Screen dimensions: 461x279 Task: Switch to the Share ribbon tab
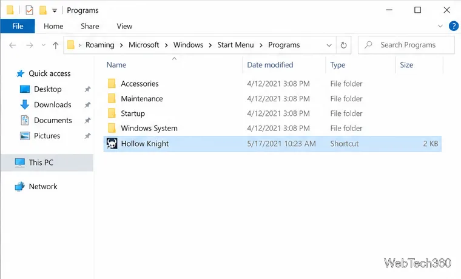pyautogui.click(x=90, y=26)
